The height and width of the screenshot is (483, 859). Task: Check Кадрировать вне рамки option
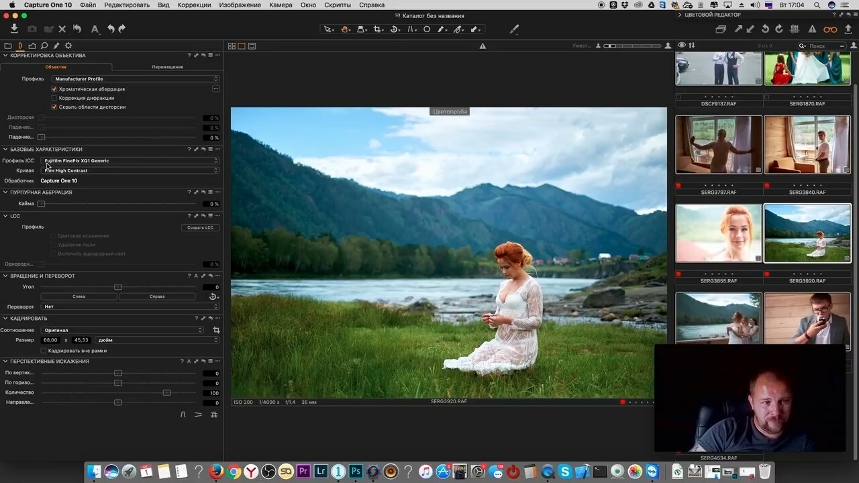tap(44, 351)
